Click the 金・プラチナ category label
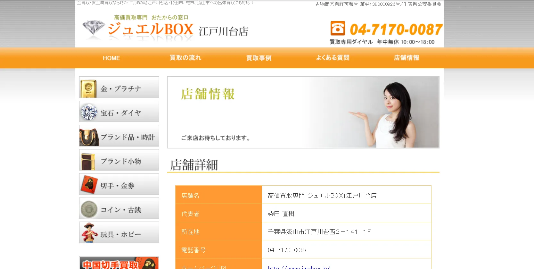This screenshot has height=269, width=534. click(121, 88)
